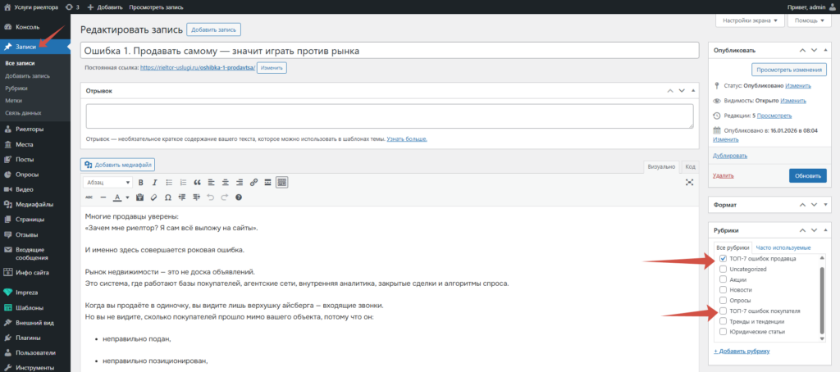The width and height of the screenshot is (840, 372).
Task: Select the Все рубрики tab
Action: pyautogui.click(x=733, y=247)
